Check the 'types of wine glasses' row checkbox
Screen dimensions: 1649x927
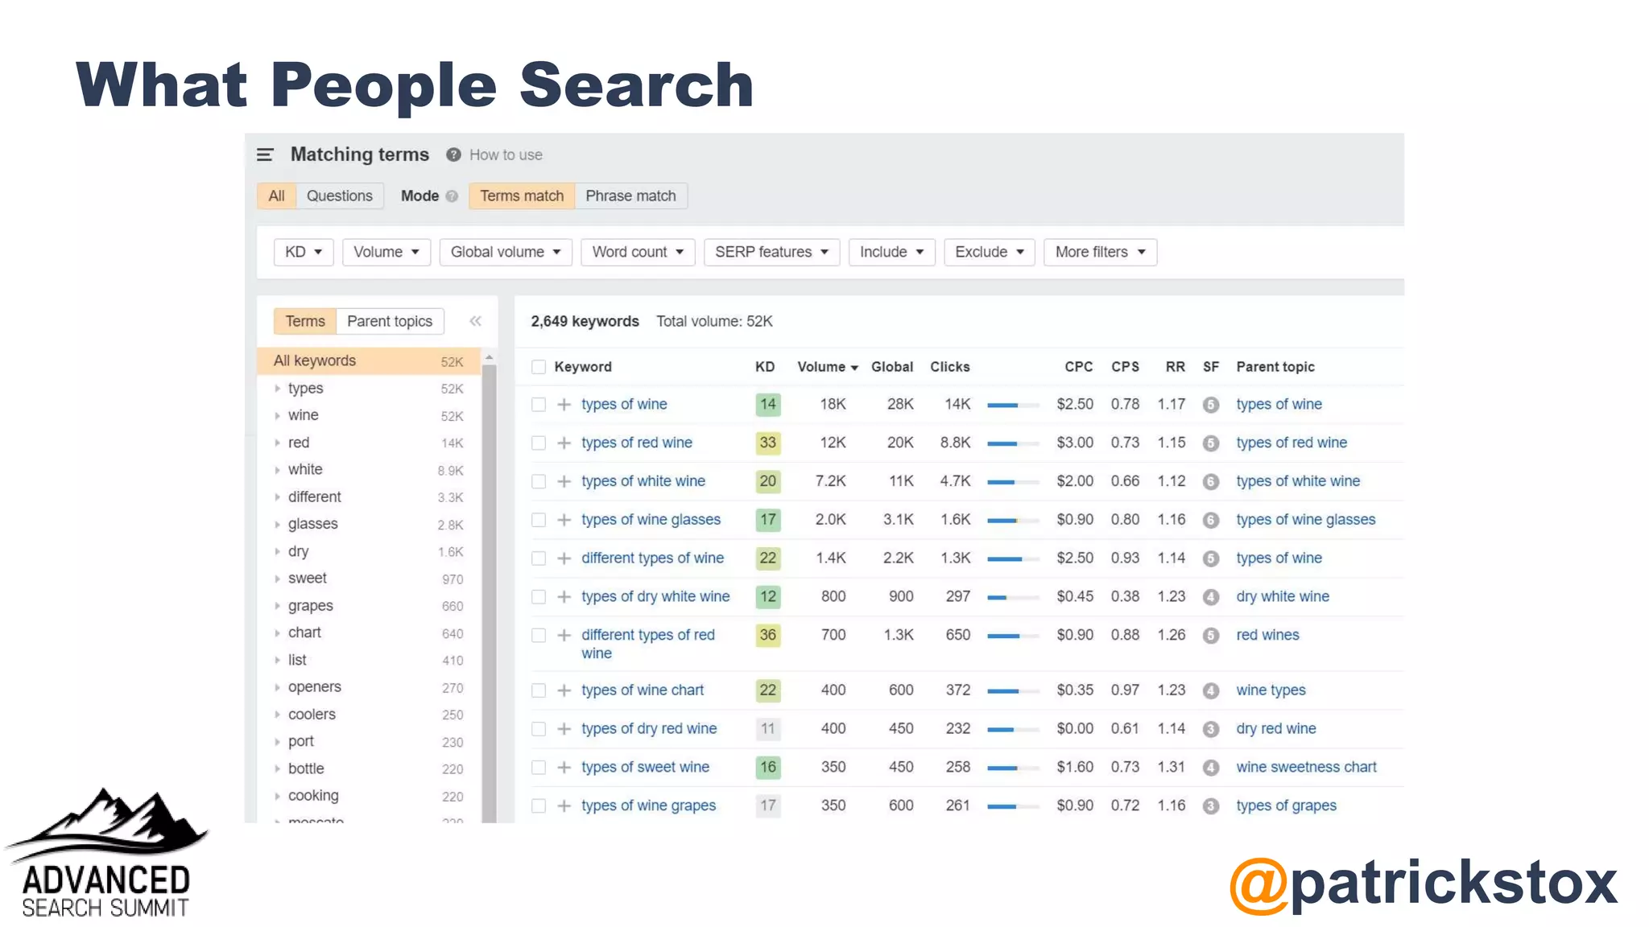coord(539,520)
